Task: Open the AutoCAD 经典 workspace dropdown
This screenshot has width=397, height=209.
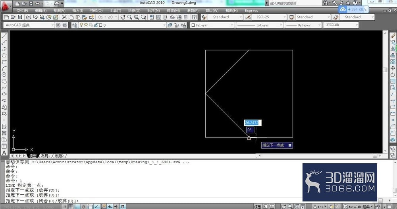Action: pos(29,25)
